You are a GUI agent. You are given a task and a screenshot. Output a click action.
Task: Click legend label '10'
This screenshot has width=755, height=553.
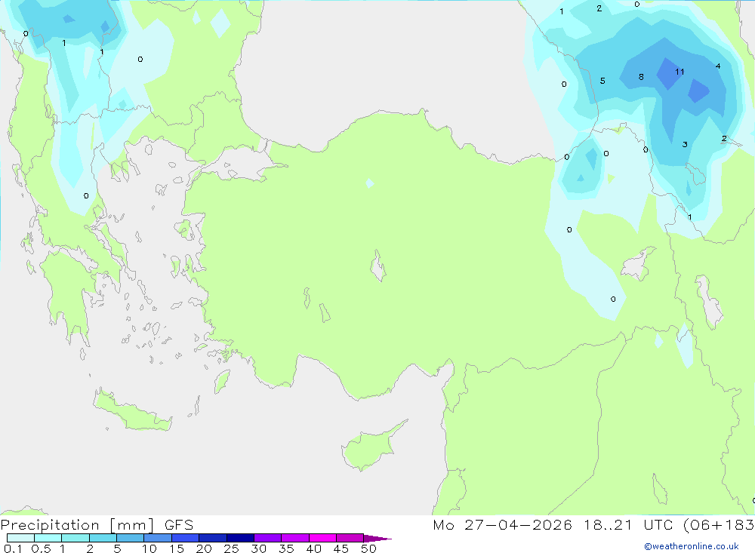(149, 548)
